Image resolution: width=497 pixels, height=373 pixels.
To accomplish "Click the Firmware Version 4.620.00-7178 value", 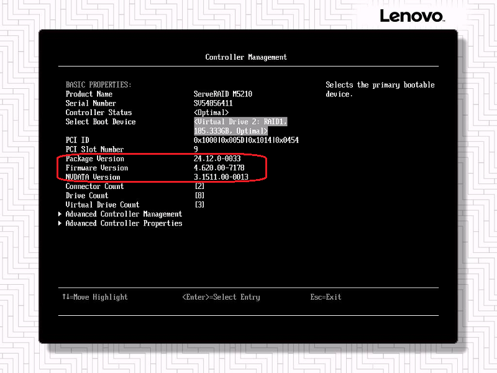I will tap(219, 168).
